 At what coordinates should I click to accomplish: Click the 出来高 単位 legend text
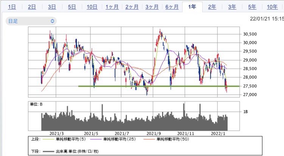[77, 151]
